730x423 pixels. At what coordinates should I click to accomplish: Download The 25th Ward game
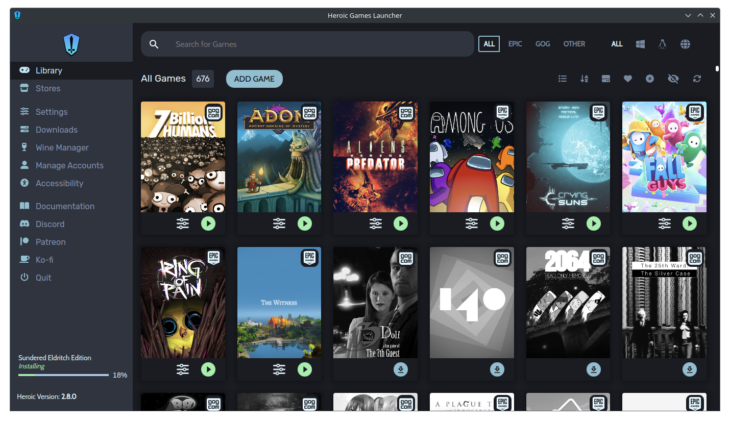689,369
